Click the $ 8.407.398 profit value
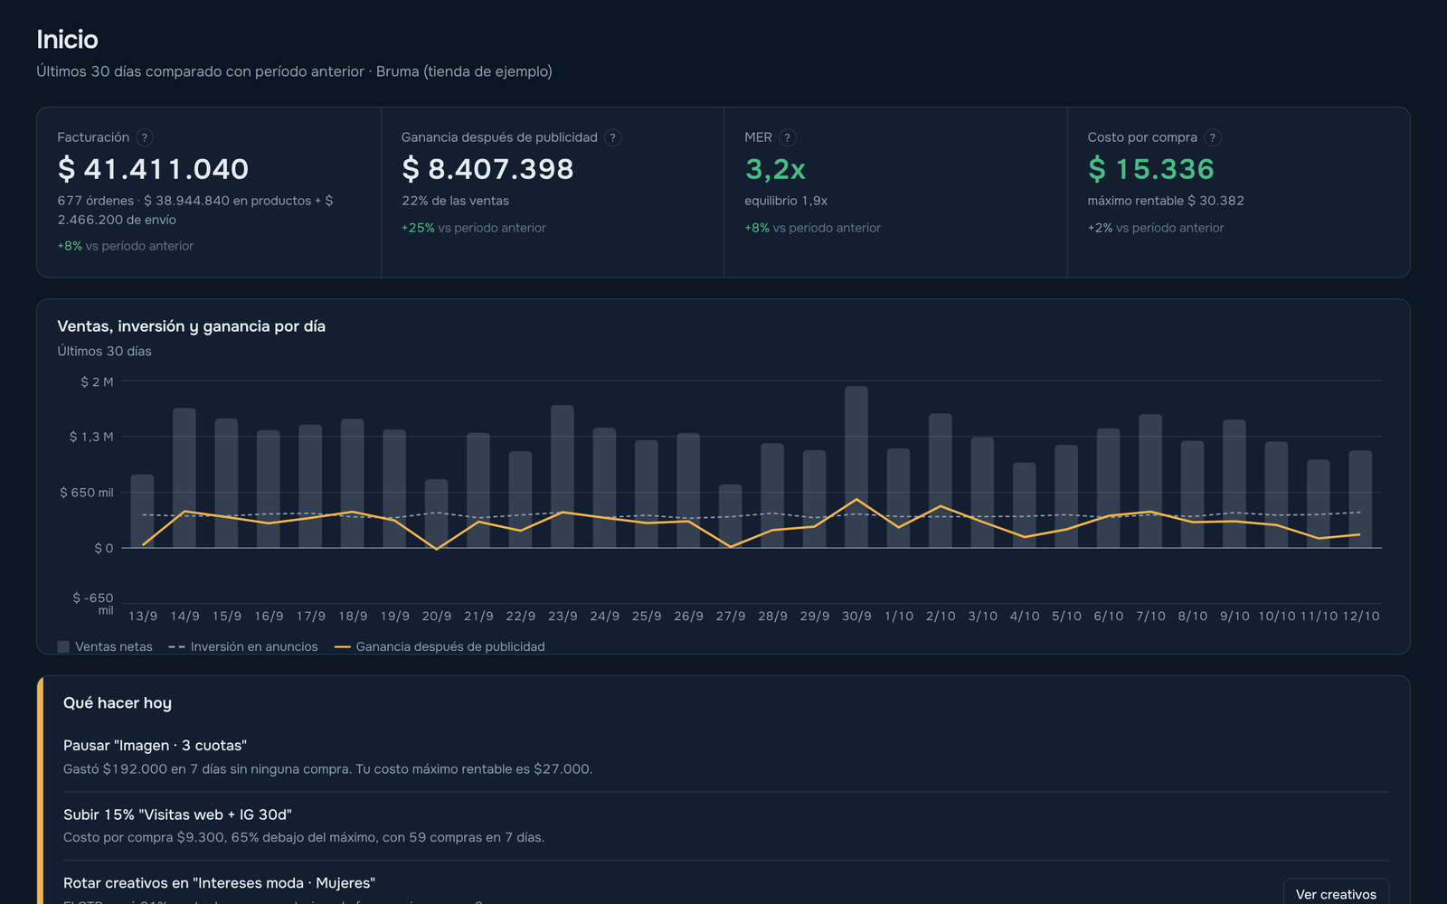The height and width of the screenshot is (904, 1447). [x=487, y=169]
